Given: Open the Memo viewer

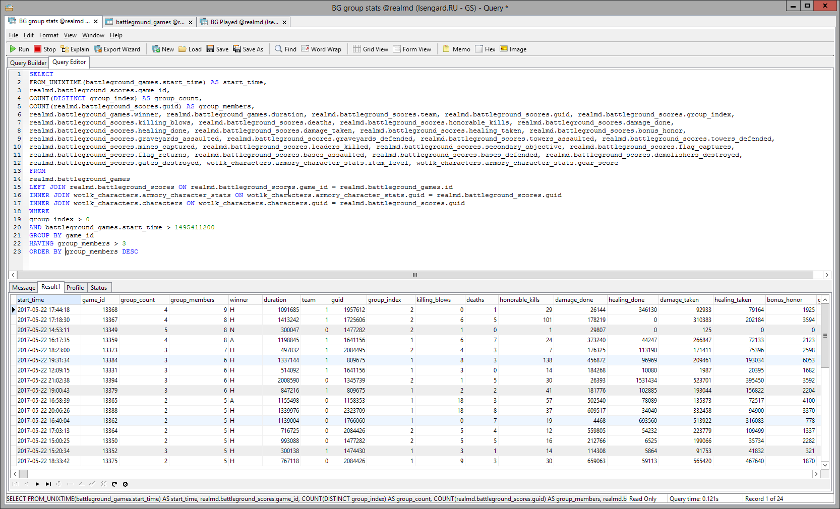Looking at the screenshot, I should point(456,49).
